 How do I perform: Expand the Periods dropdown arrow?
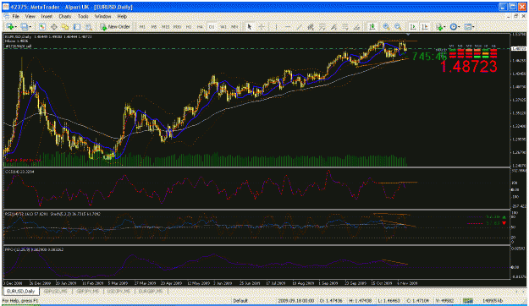pyautogui.click(x=459, y=27)
